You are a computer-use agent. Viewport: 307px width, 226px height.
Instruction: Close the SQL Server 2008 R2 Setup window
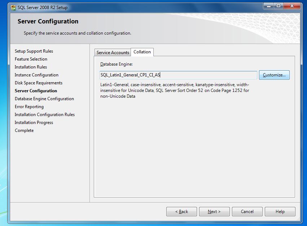pos(292,6)
